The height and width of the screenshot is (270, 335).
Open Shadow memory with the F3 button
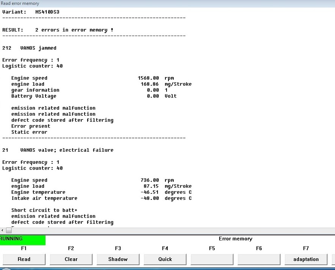(x=118, y=259)
